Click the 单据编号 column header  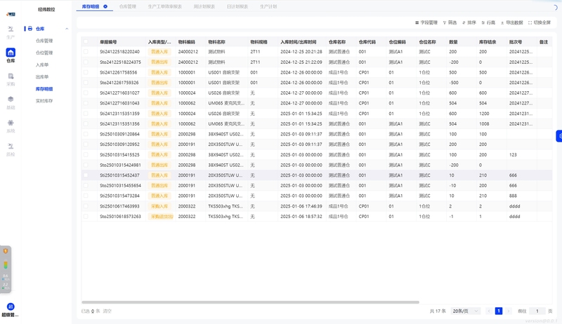tap(108, 42)
